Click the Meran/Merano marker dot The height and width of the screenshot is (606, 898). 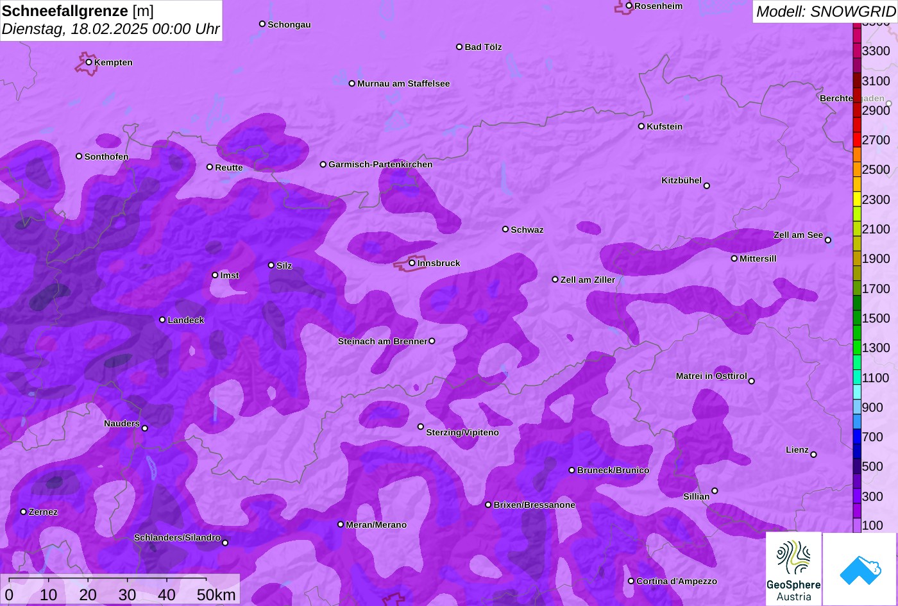tap(341, 525)
